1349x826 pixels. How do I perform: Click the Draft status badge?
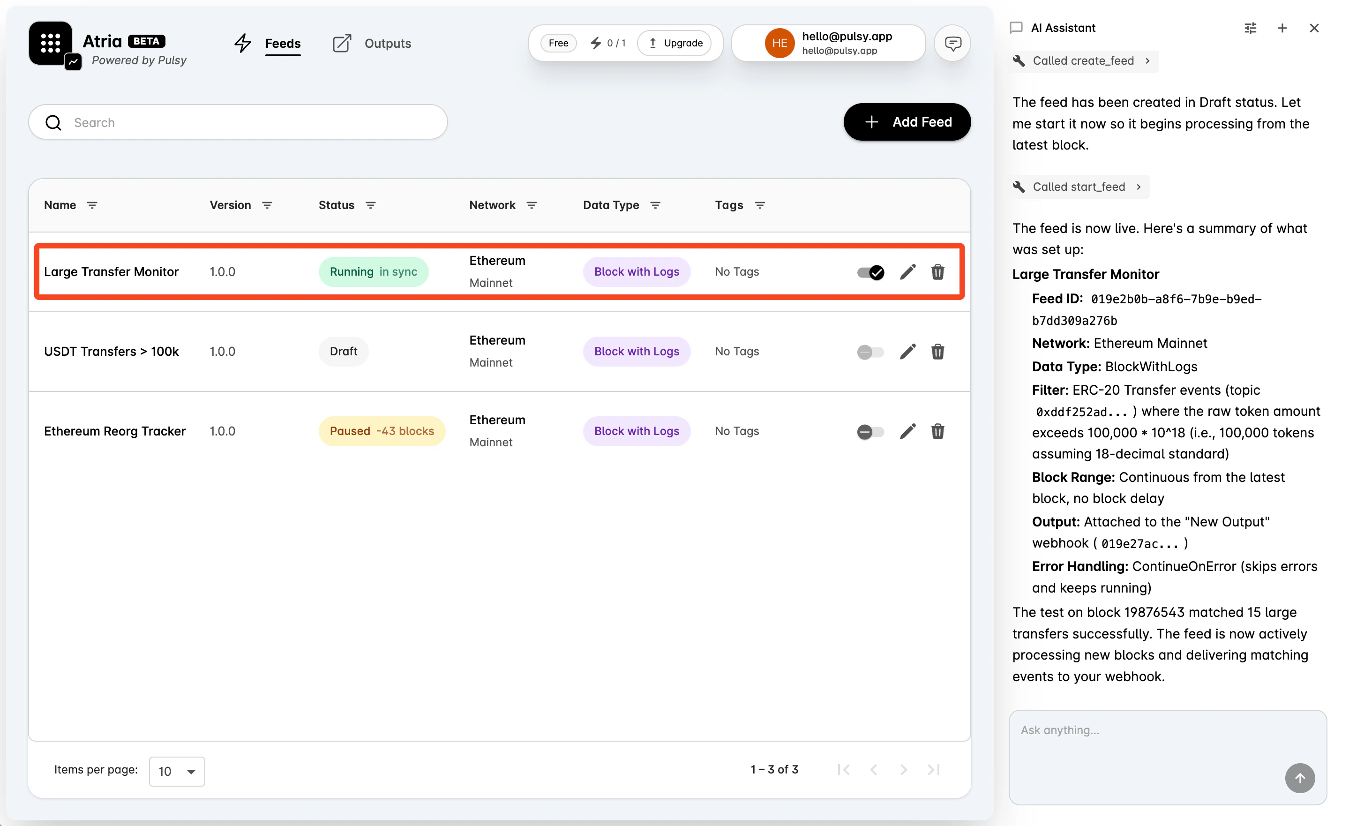tap(343, 352)
